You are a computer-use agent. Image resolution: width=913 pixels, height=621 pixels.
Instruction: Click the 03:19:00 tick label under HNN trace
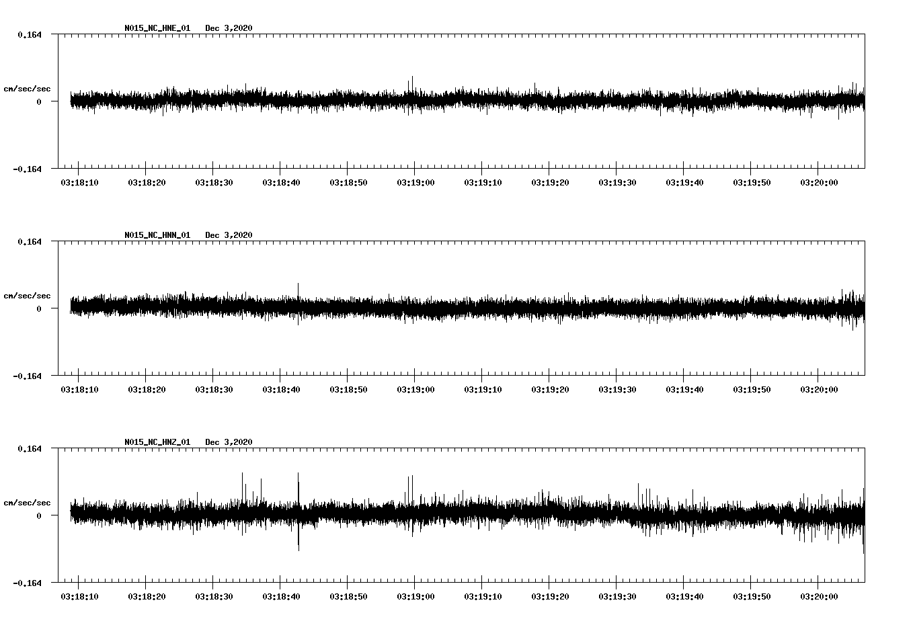click(417, 388)
